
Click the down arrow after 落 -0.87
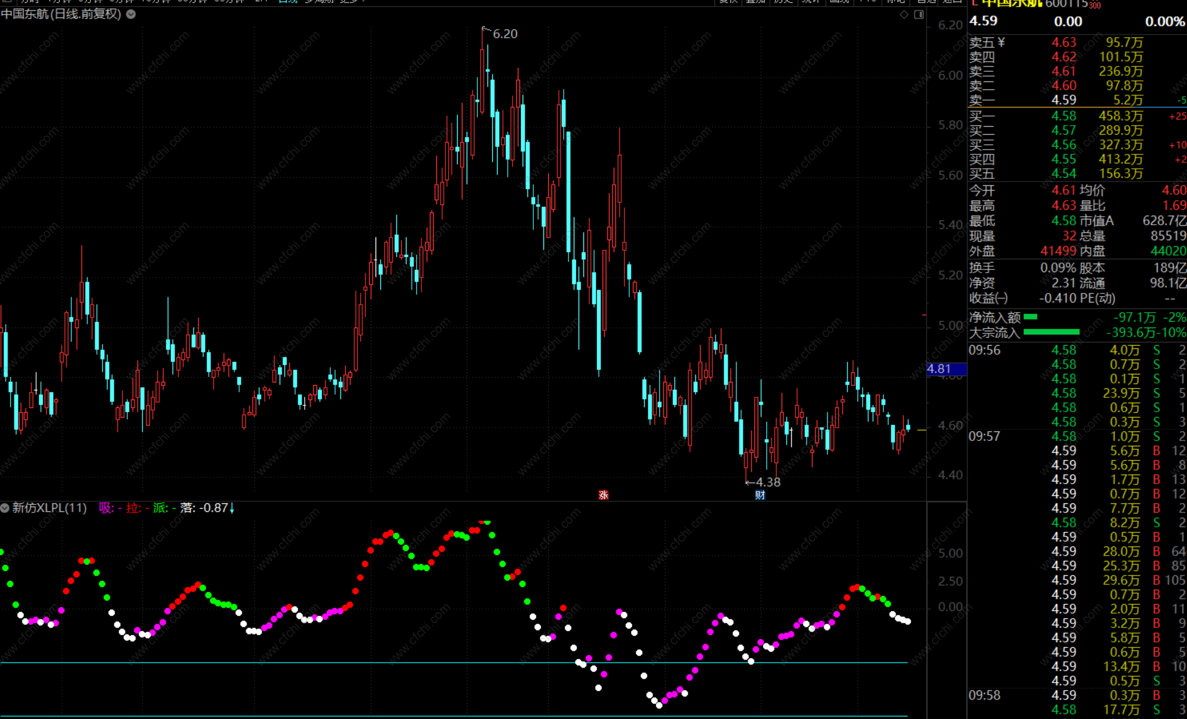pos(232,508)
